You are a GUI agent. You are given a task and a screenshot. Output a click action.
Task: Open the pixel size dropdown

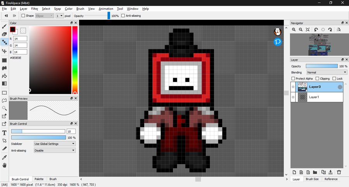(59, 16)
